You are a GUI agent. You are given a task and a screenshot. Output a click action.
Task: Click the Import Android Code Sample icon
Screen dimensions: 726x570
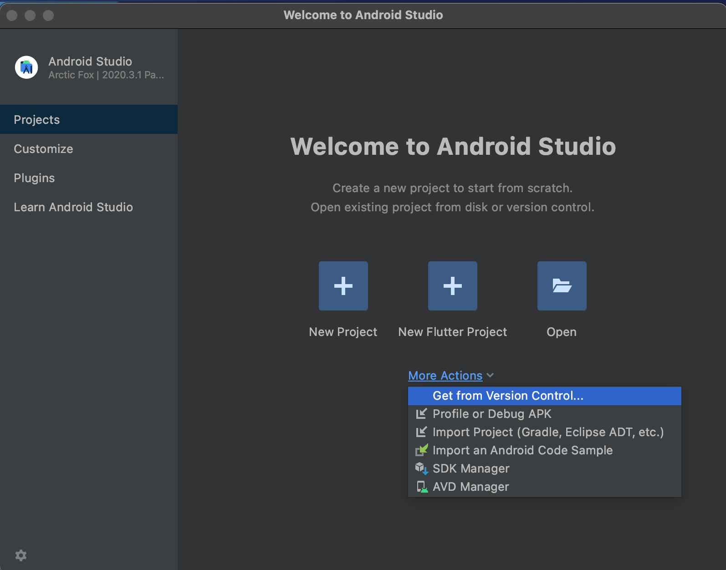point(422,450)
